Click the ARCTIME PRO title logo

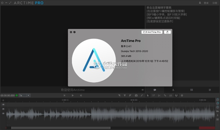coord(29,3)
